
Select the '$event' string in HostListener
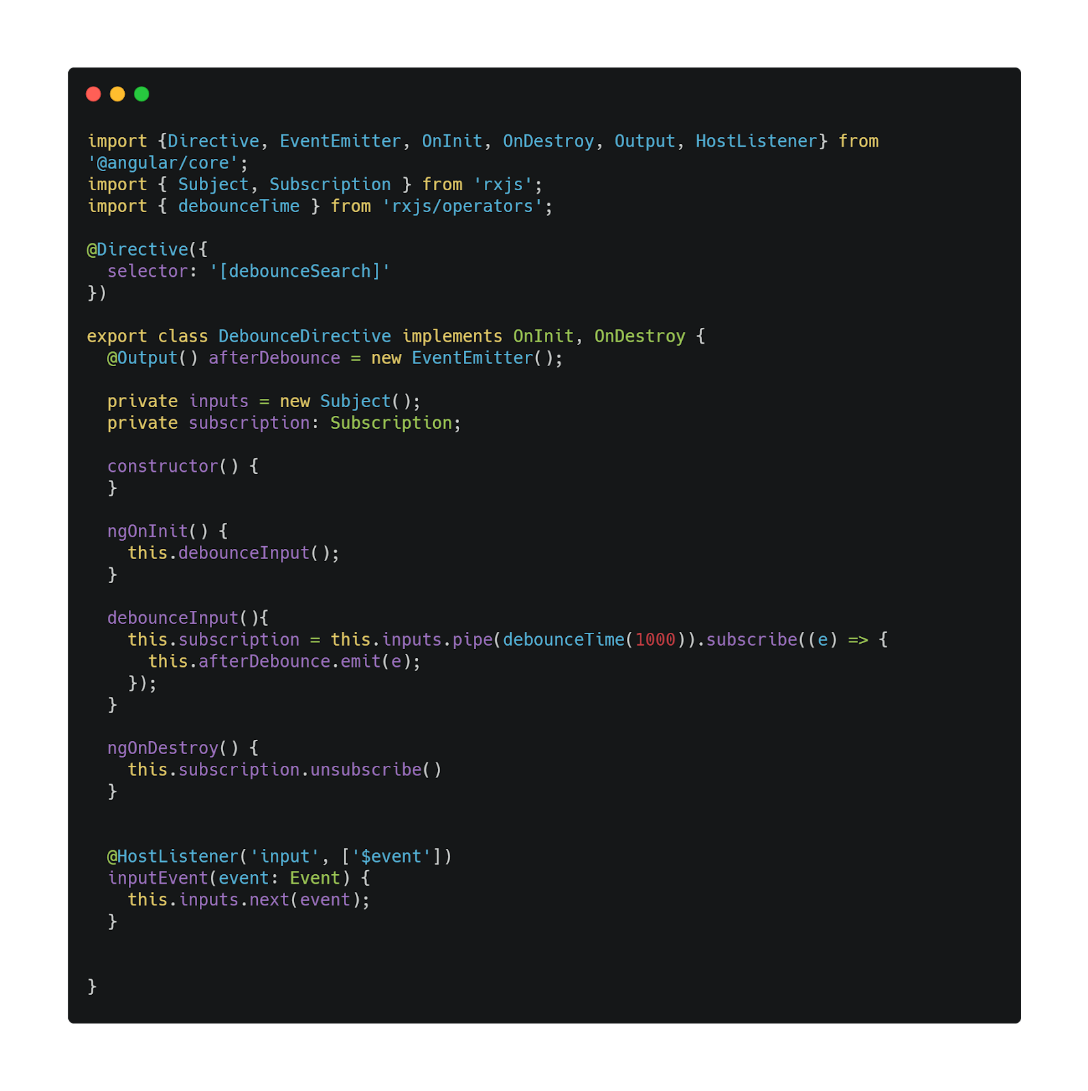click(x=391, y=856)
